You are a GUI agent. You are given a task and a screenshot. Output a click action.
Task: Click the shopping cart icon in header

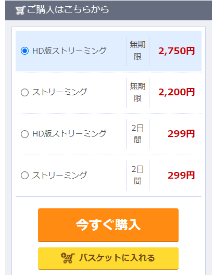[x=20, y=10]
